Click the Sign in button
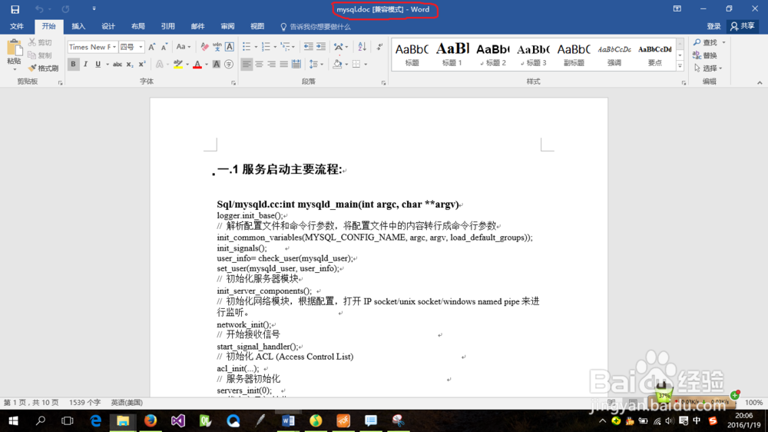 (713, 26)
